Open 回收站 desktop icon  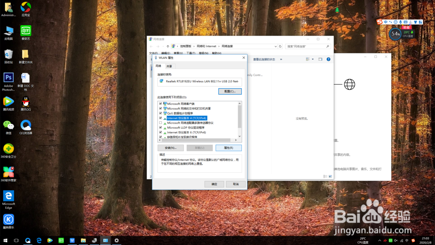(9, 56)
